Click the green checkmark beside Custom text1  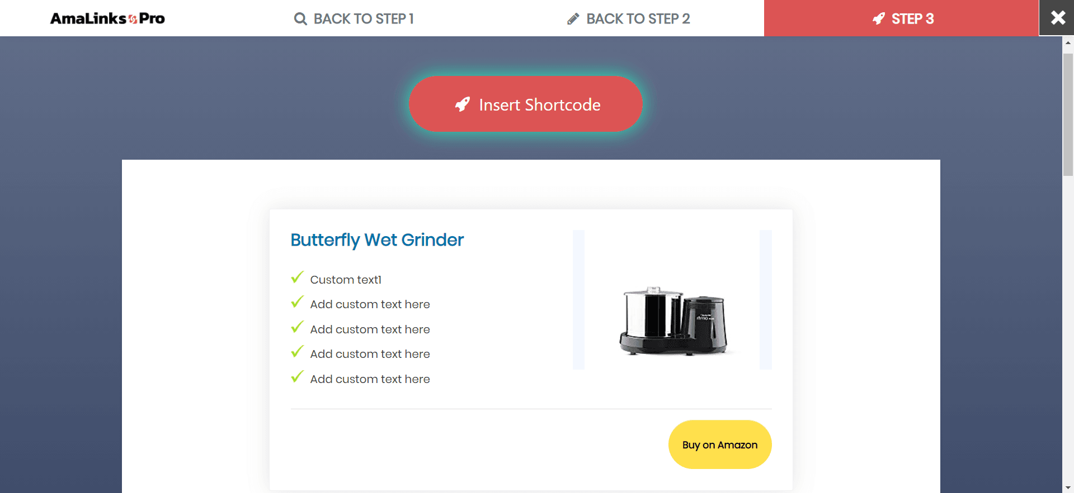(x=297, y=277)
